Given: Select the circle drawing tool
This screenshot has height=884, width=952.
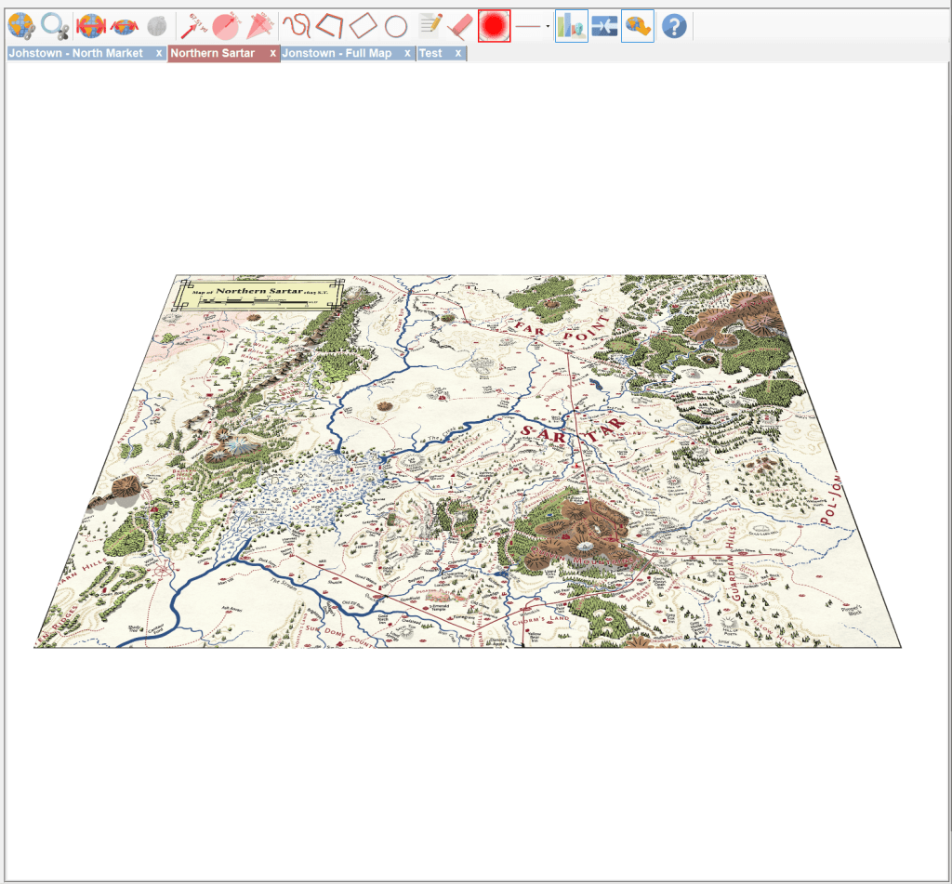Looking at the screenshot, I should pyautogui.click(x=396, y=26).
